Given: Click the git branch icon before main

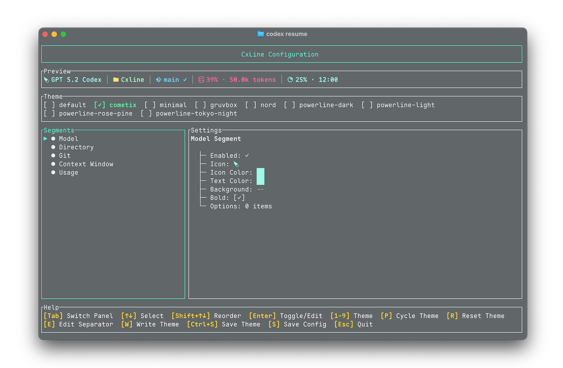Looking at the screenshot, I should click(x=158, y=80).
